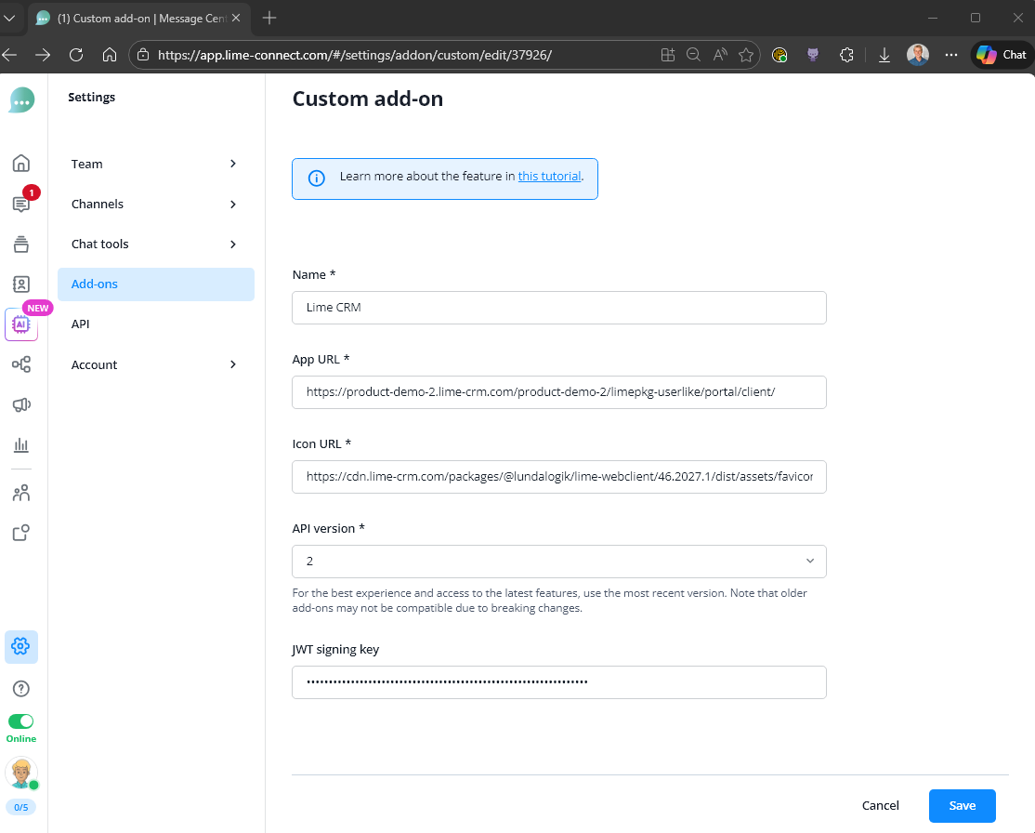Expand the Channels settings section
Image resolution: width=1035 pixels, height=833 pixels.
point(155,204)
